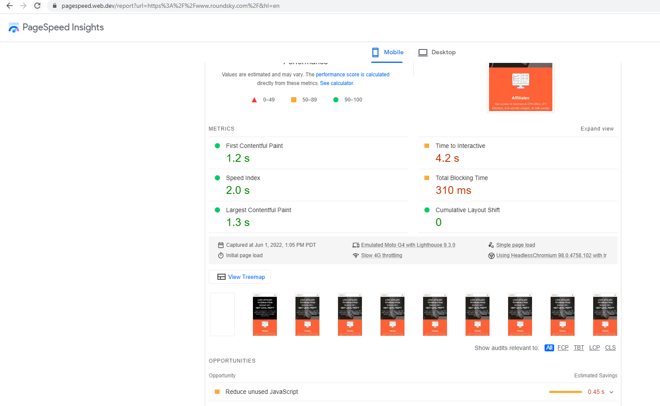Viewport: 660px width, 406px height.
Task: Filter audits by LCP
Action: click(594, 348)
